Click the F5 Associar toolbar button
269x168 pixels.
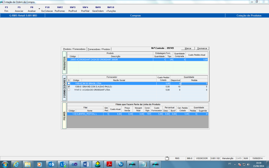[19, 9]
